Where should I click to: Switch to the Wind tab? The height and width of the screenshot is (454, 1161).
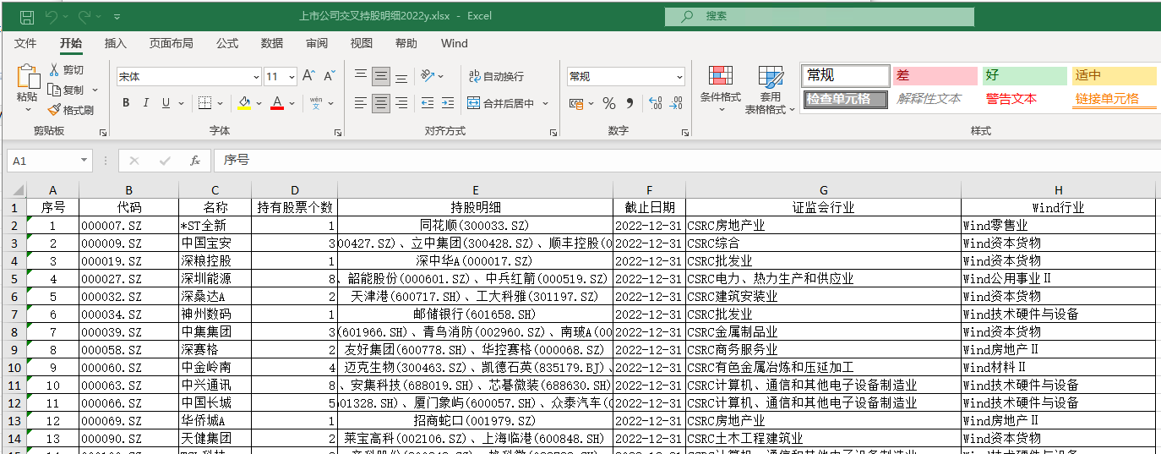point(455,43)
